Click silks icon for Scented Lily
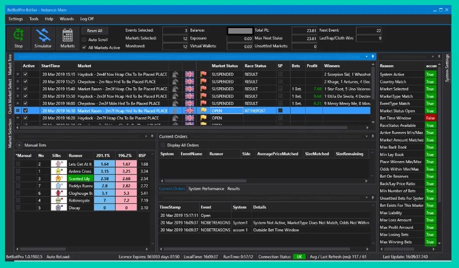 (58, 179)
